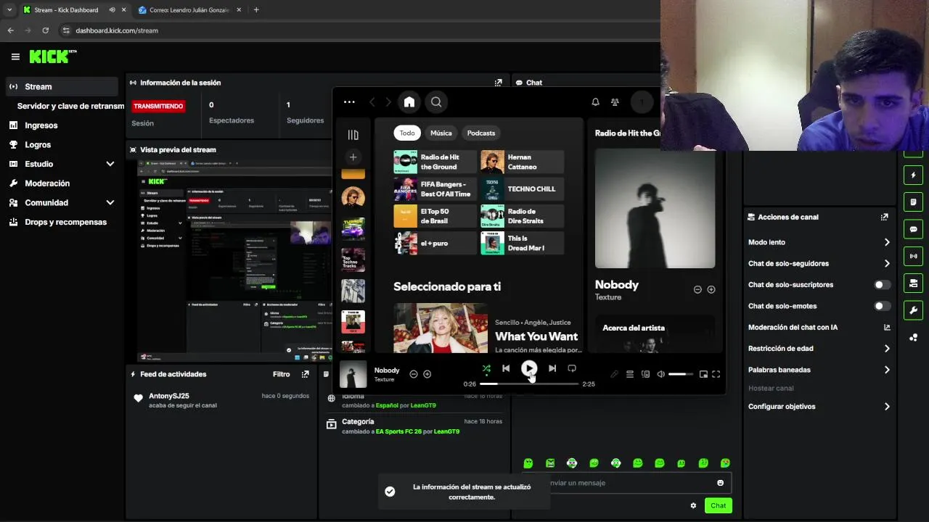Image resolution: width=929 pixels, height=522 pixels.
Task: Open Moderación del chat con IA
Action: click(x=818, y=328)
